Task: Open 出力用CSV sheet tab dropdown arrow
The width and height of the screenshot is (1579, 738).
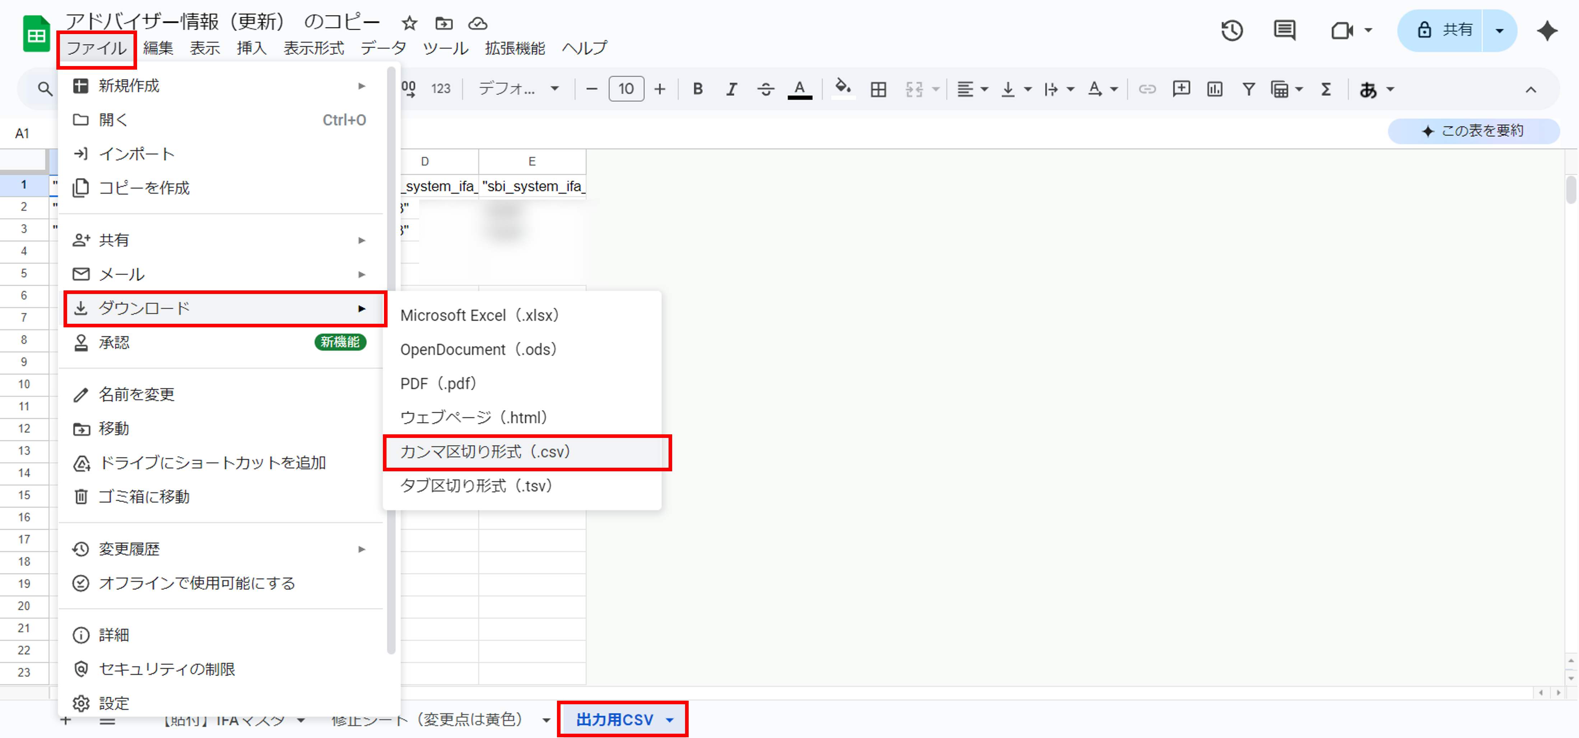Action: [670, 720]
